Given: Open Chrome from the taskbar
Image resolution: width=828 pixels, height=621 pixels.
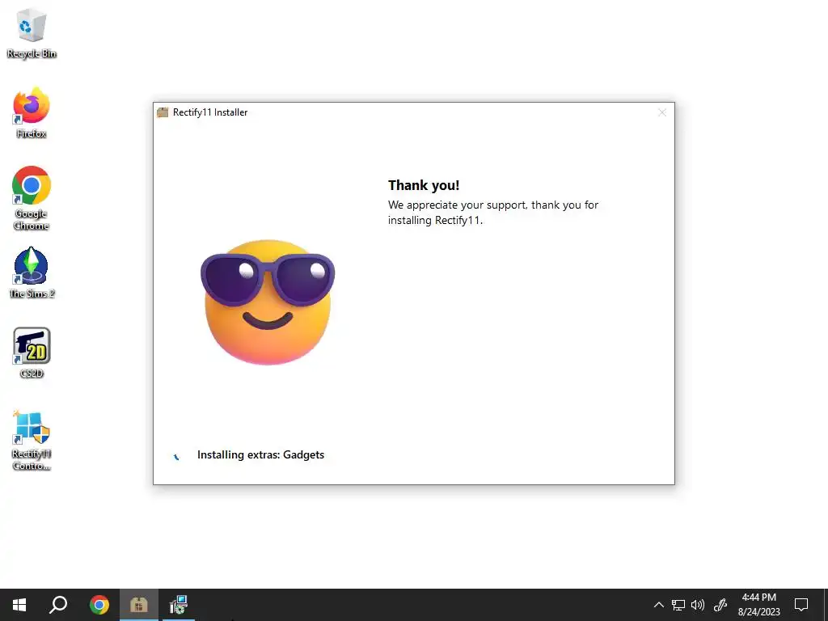Looking at the screenshot, I should click(x=99, y=605).
